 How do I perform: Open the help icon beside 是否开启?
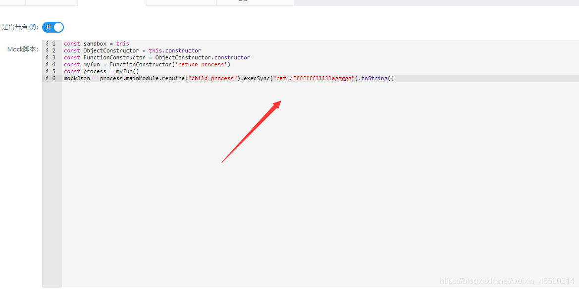[33, 27]
